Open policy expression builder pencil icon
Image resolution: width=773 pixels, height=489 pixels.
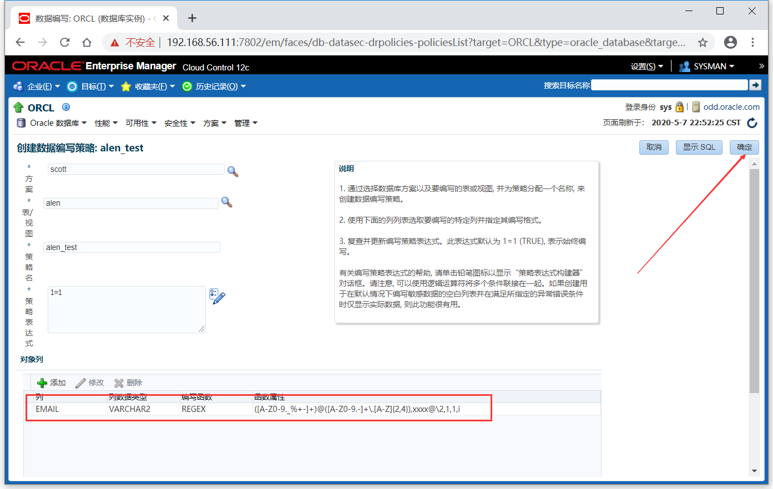(x=217, y=296)
